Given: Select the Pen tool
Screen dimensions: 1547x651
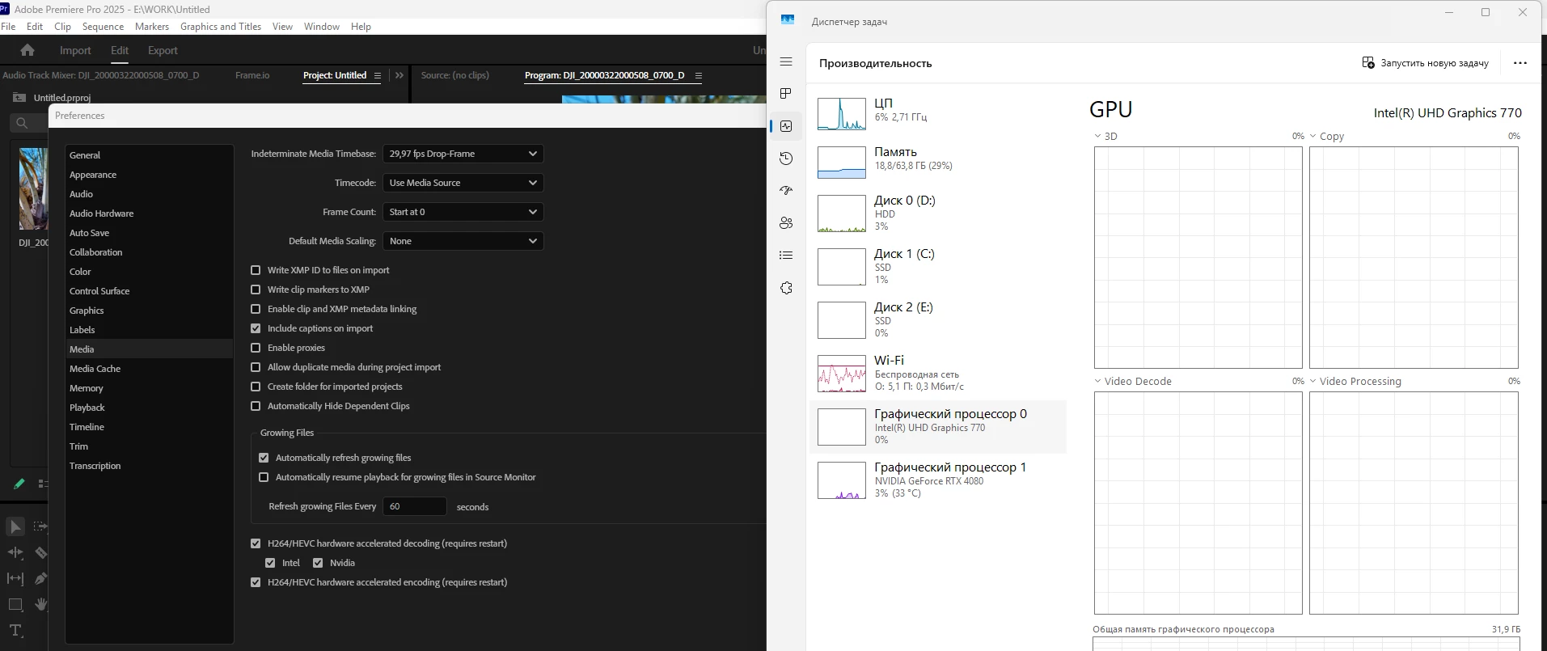Looking at the screenshot, I should pyautogui.click(x=40, y=578).
